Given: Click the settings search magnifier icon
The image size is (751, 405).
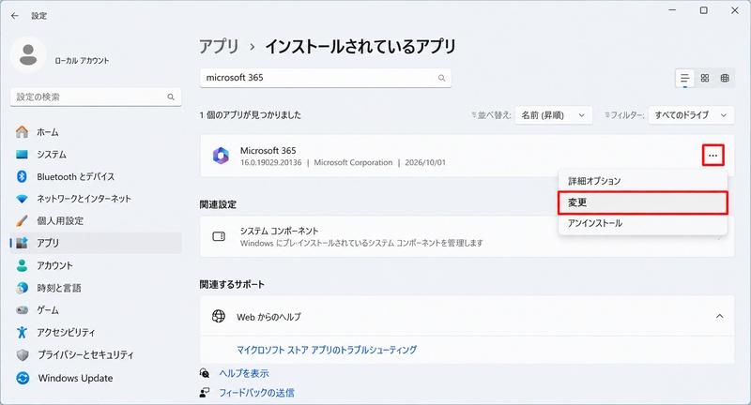Looking at the screenshot, I should [x=171, y=97].
